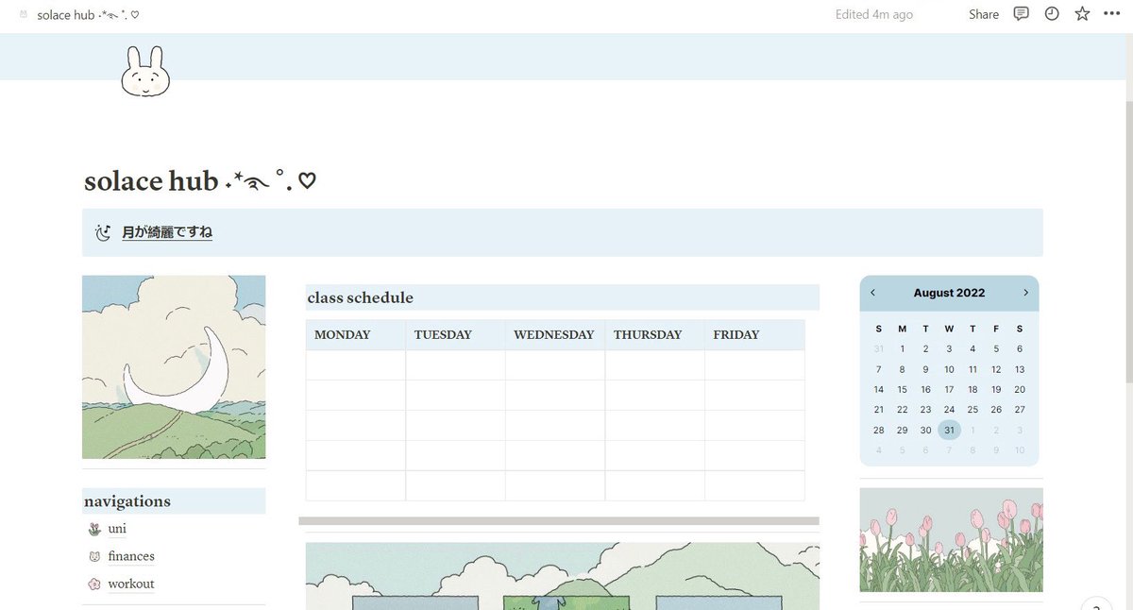The width and height of the screenshot is (1133, 610).
Task: Click the August 2022 calendar heading
Action: pyautogui.click(x=949, y=293)
